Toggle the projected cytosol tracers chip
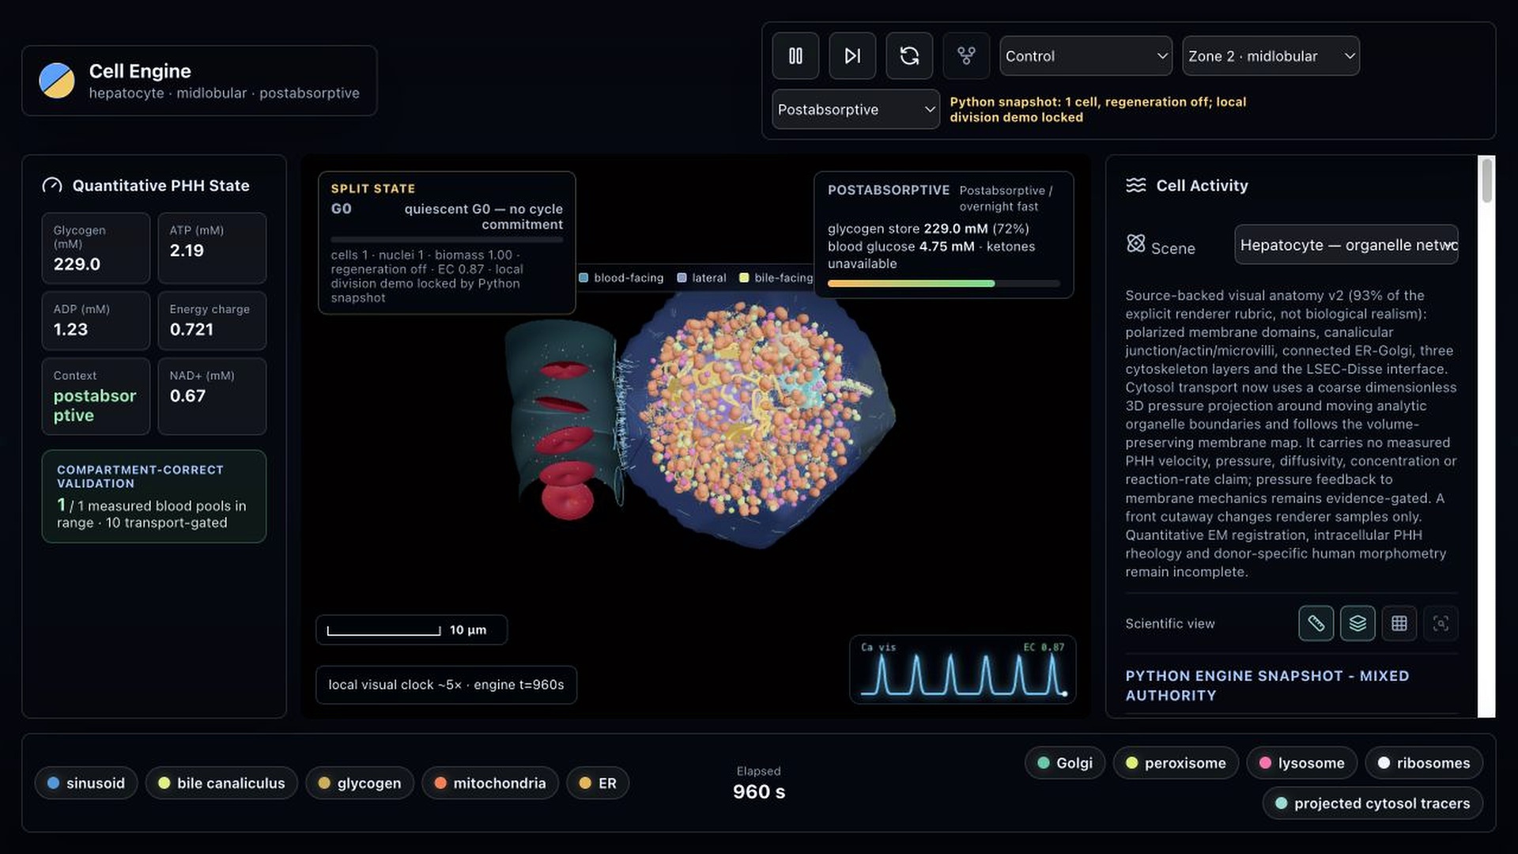 (x=1373, y=803)
